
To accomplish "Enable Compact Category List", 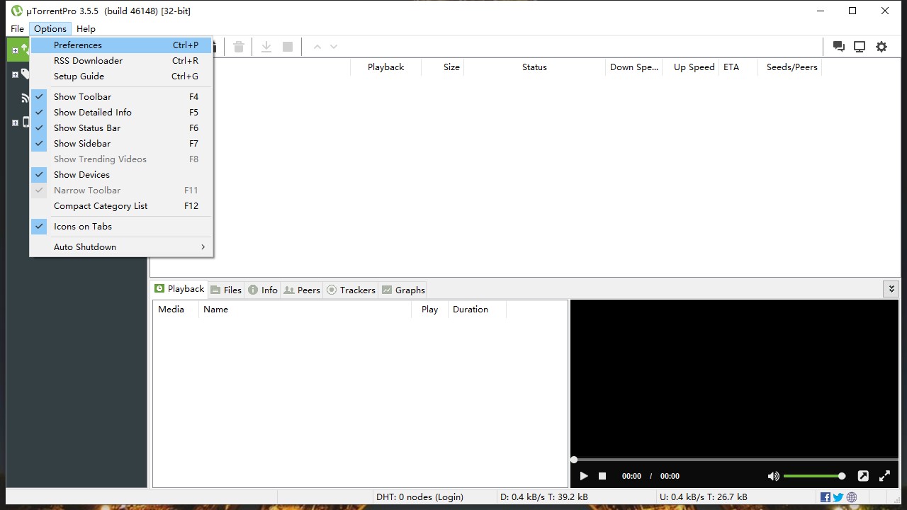I will pyautogui.click(x=121, y=205).
